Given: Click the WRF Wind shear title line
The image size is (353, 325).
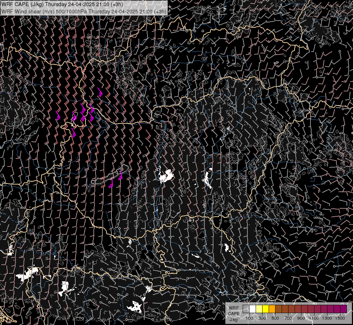Looking at the screenshot, I should pyautogui.click(x=84, y=12).
